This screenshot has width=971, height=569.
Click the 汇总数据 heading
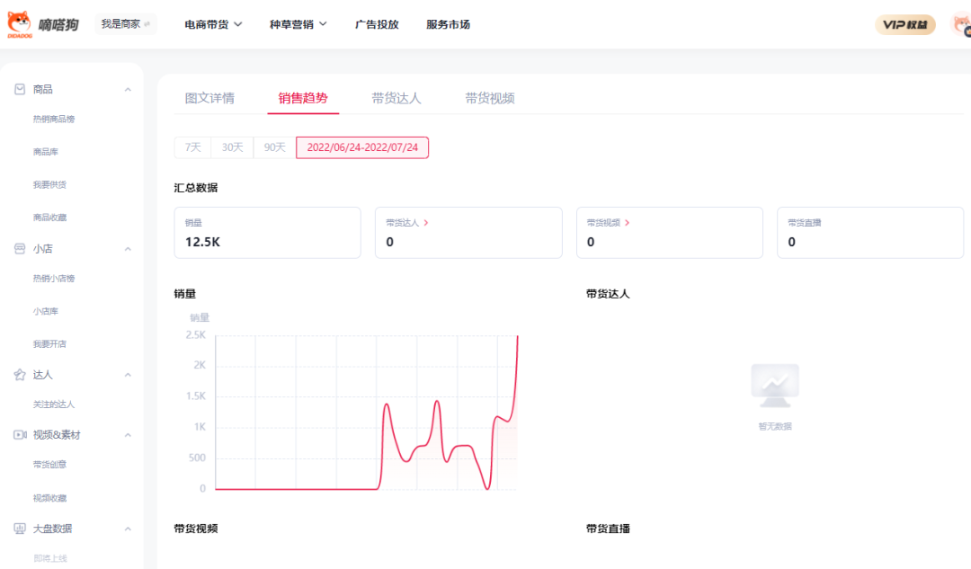(196, 188)
